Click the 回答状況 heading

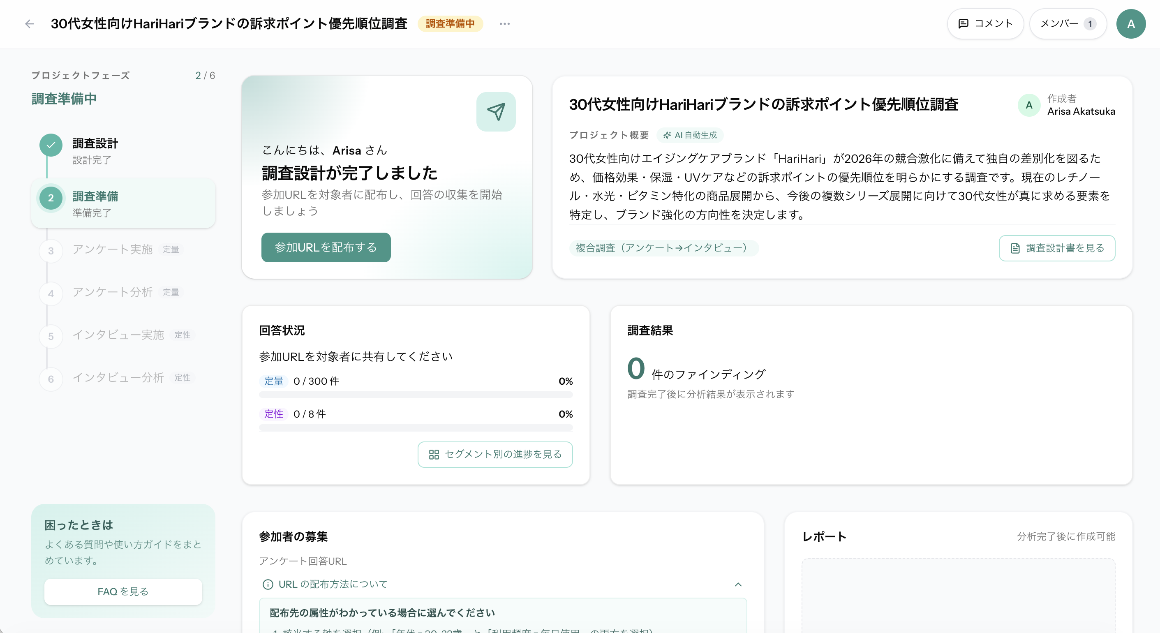point(282,330)
